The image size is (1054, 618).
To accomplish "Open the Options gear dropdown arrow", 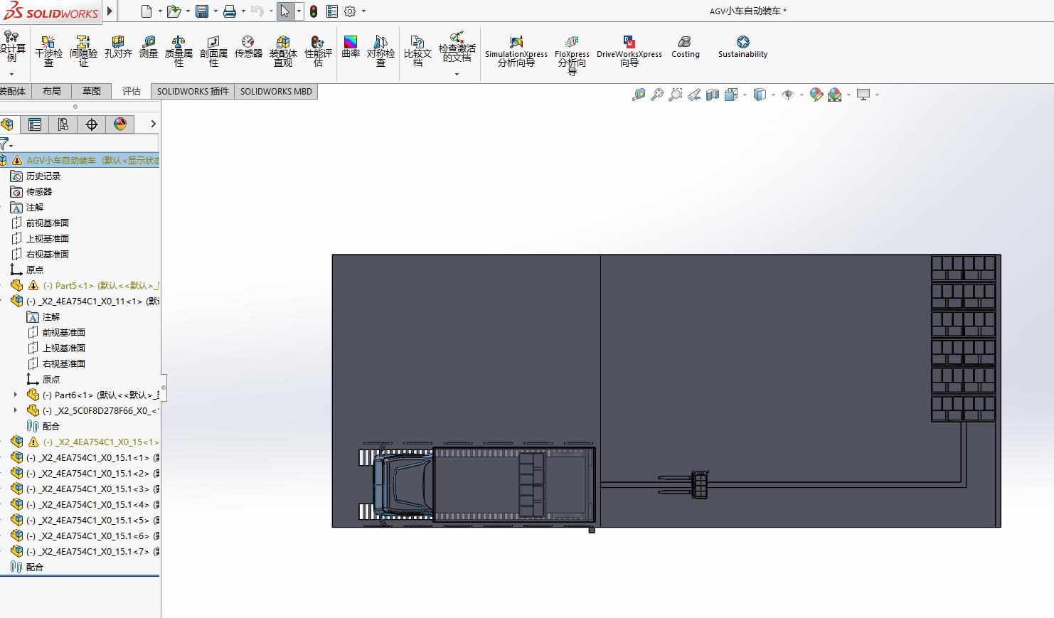I will click(363, 11).
